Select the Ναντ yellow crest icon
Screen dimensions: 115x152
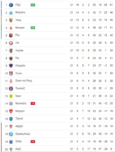11,96
